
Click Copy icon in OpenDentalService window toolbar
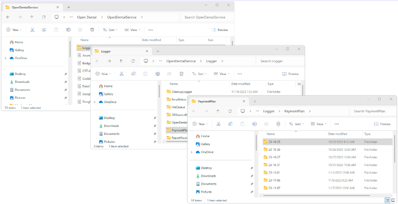pos(44,30)
